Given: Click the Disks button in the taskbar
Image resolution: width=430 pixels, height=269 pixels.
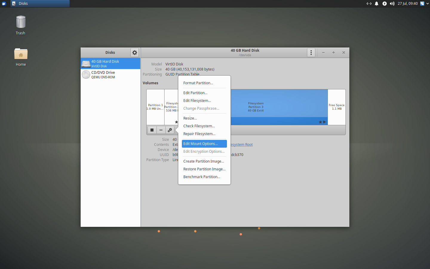Looking at the screenshot, I should [x=40, y=4].
